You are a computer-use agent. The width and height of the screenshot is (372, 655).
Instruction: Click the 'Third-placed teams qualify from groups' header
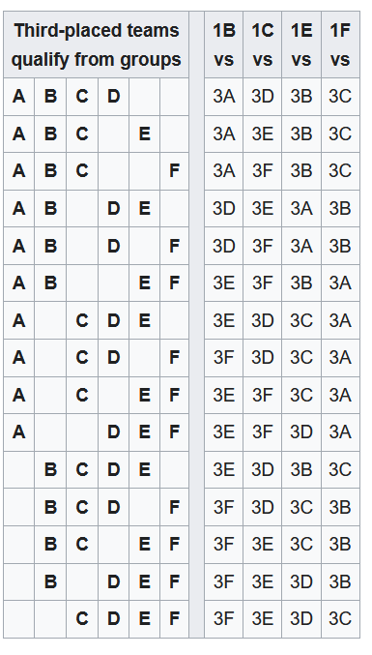(96, 45)
